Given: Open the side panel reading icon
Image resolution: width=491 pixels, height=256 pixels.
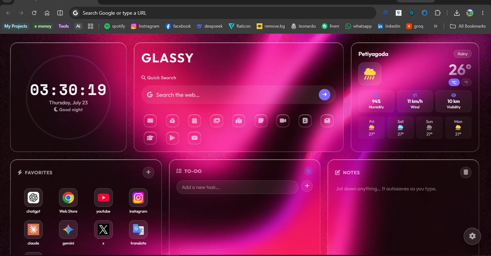Looking at the screenshot, I should [x=60, y=13].
